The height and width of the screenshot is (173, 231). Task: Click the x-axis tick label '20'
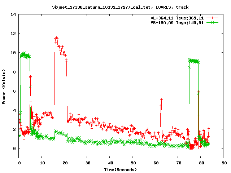tap(65, 163)
